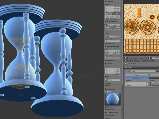Open the Render Layers properties tab icon
Screen dimensions: 159x119
132,60
